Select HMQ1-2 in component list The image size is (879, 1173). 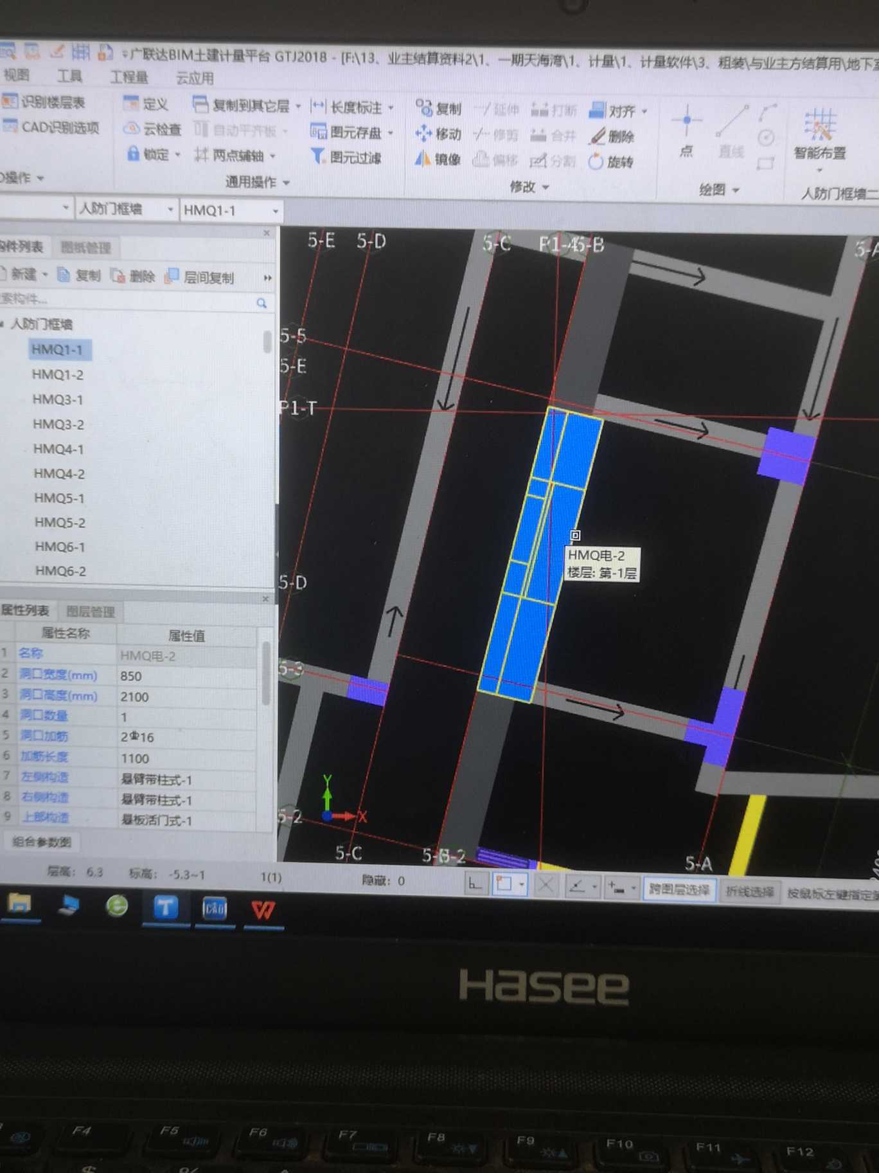[58, 374]
